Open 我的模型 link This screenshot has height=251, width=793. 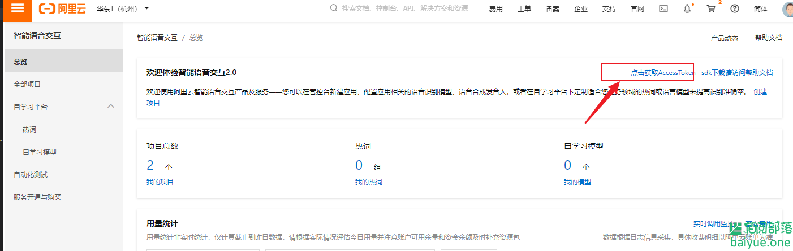point(577,182)
